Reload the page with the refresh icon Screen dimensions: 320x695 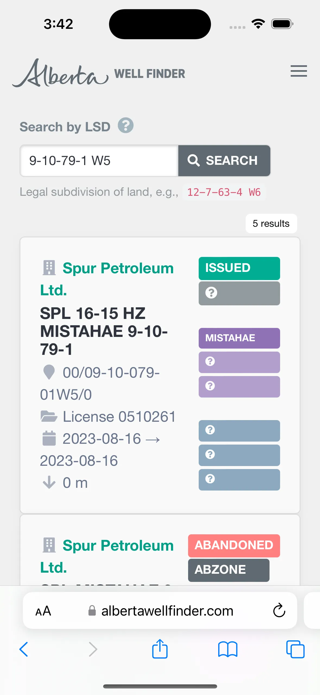(279, 610)
